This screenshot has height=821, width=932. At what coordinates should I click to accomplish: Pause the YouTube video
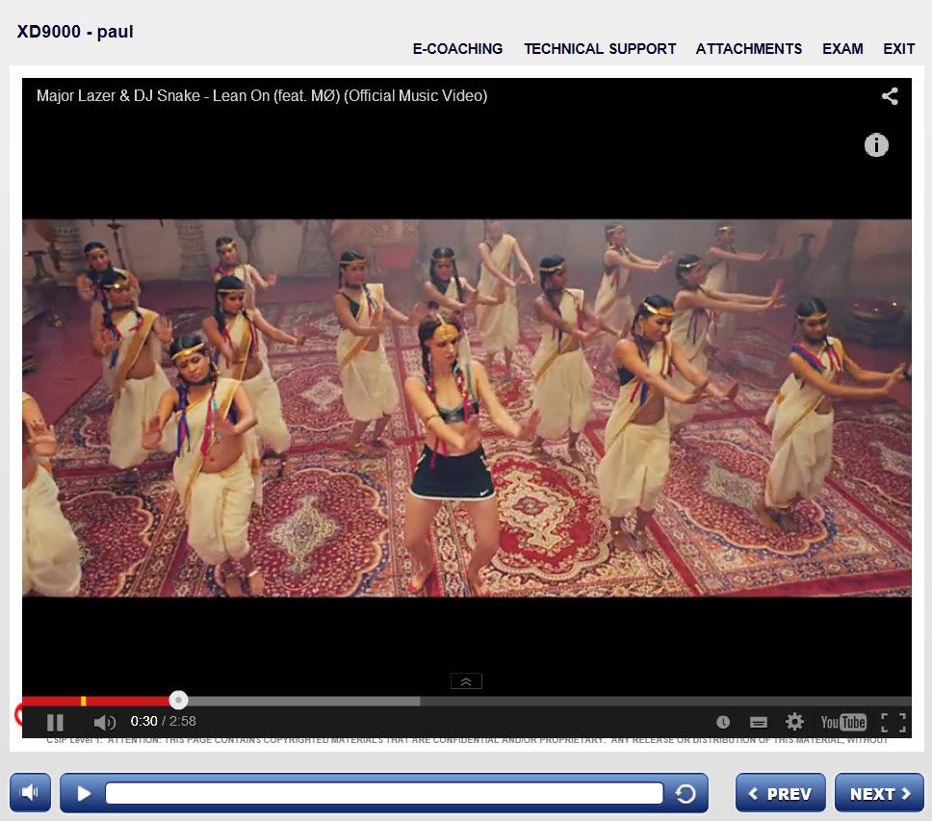(x=55, y=722)
